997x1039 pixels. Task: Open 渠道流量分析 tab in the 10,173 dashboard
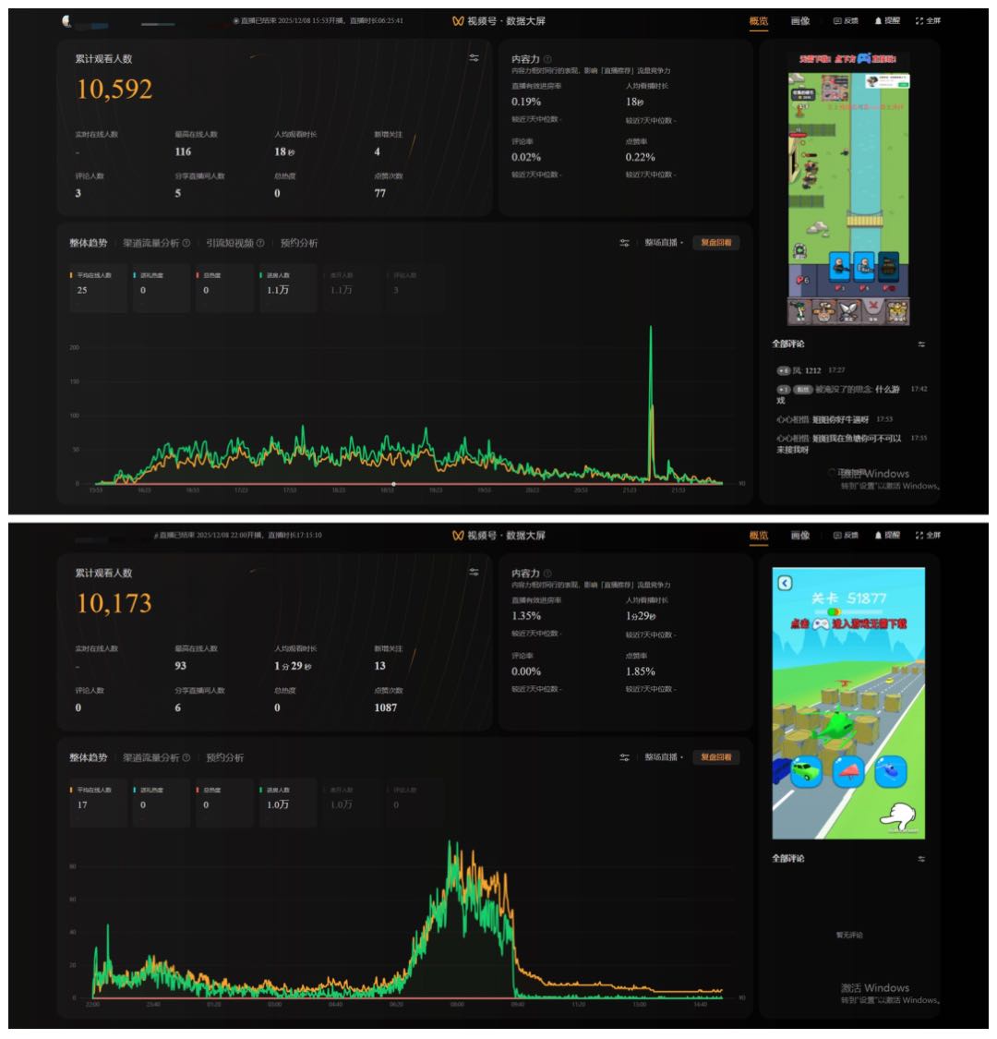(151, 757)
